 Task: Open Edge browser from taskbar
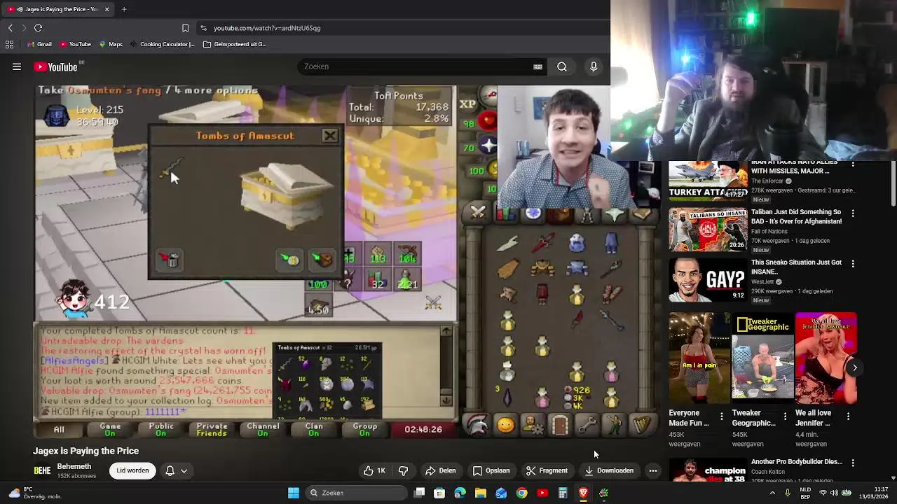460,493
